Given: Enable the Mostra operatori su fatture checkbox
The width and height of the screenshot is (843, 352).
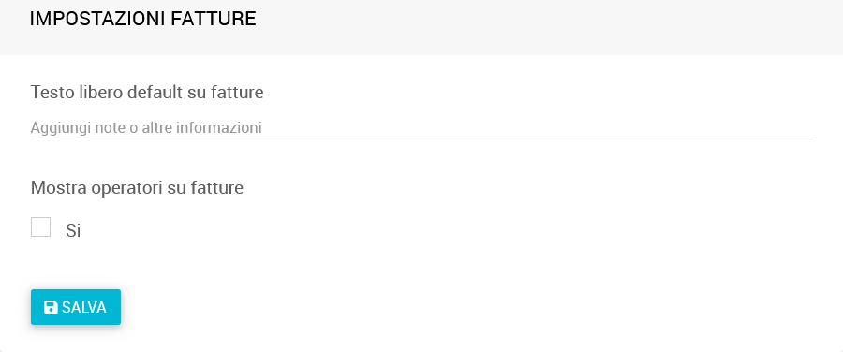Looking at the screenshot, I should 41,227.
